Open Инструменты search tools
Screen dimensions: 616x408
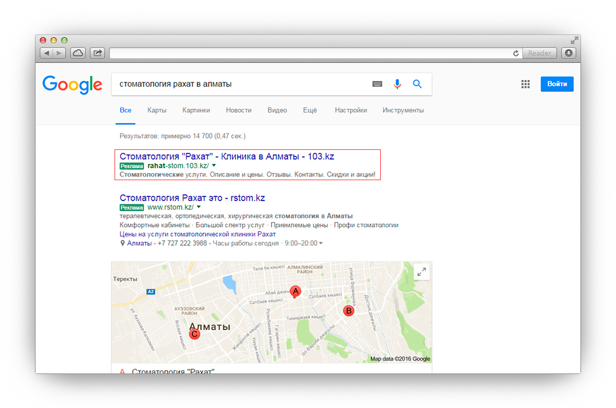point(403,110)
